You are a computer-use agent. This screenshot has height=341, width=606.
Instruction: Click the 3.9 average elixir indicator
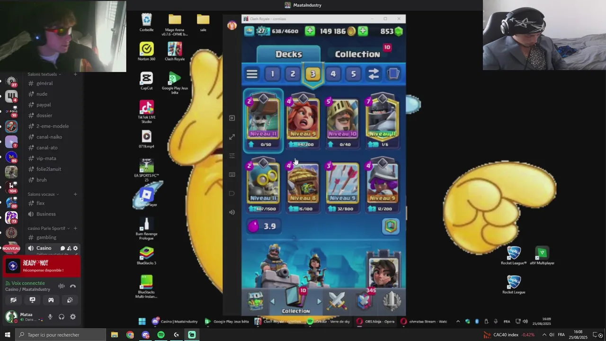[x=263, y=226]
